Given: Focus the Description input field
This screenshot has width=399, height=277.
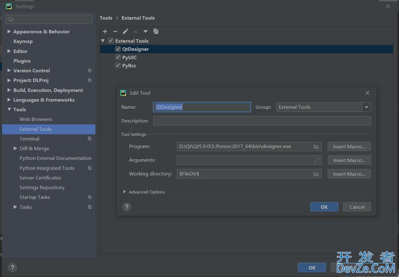Looking at the screenshot, I should 262,121.
